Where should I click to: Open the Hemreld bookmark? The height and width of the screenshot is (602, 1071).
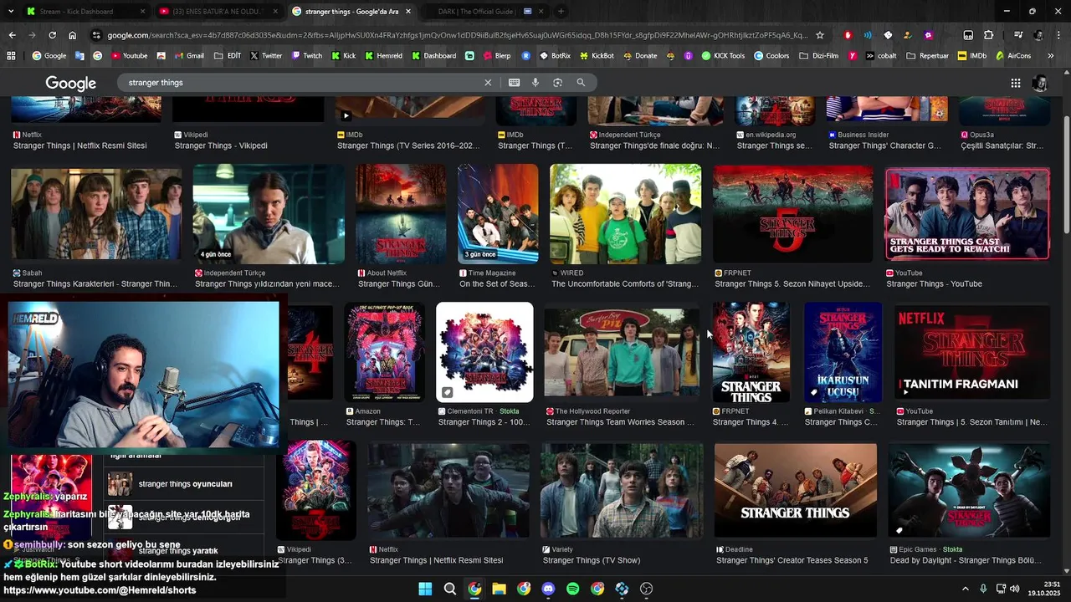coord(384,56)
